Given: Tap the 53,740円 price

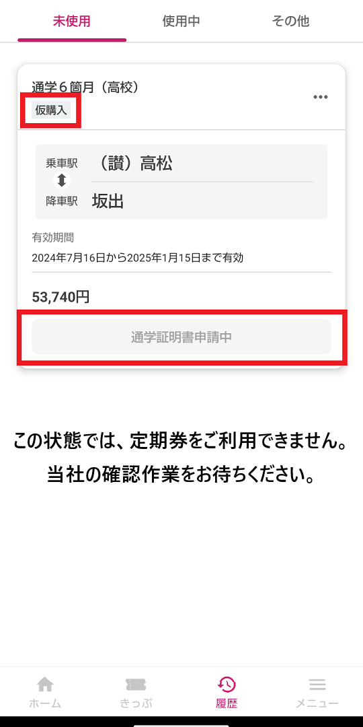Looking at the screenshot, I should pos(61,297).
